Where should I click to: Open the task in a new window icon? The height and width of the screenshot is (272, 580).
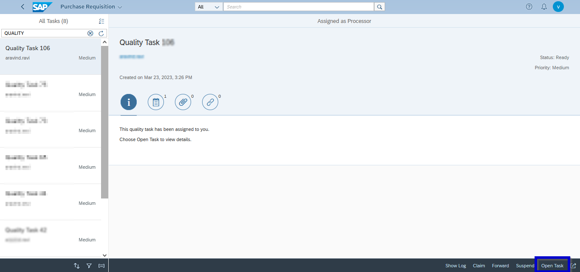pos(575,265)
